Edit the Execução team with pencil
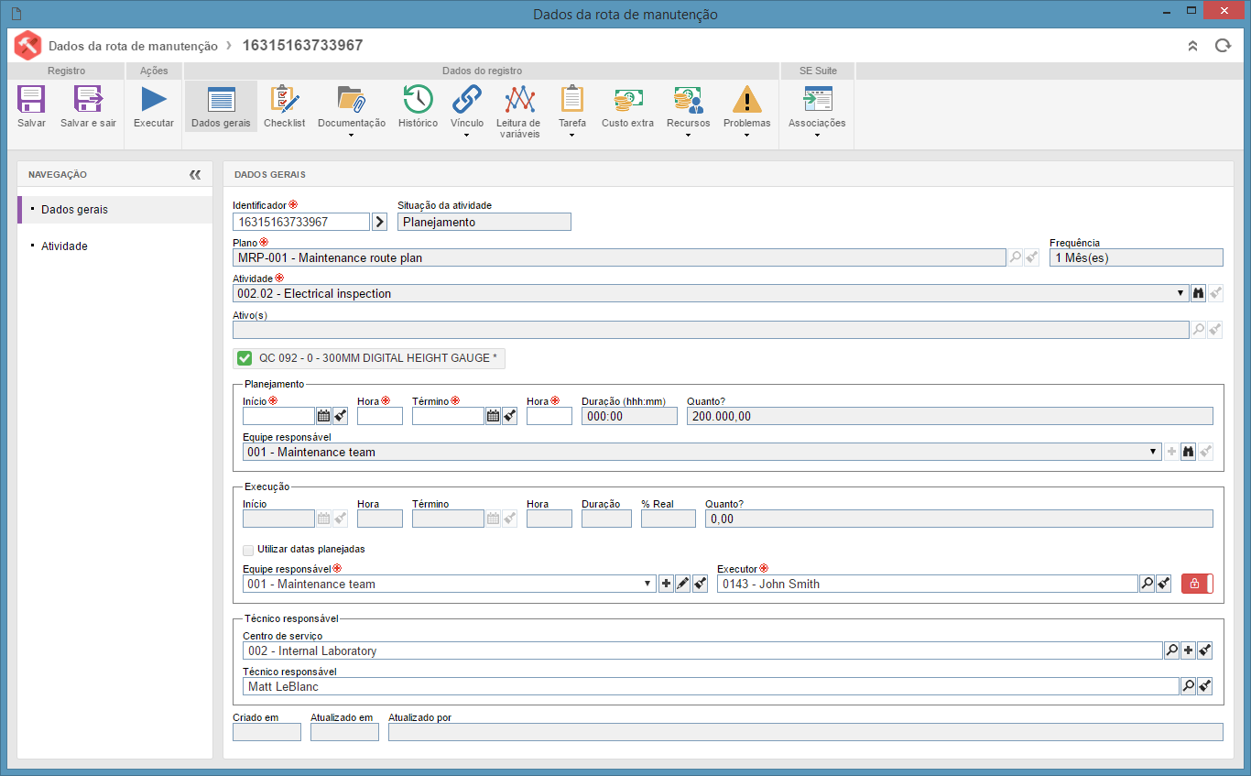Screen dimensions: 1251x776 [x=683, y=584]
